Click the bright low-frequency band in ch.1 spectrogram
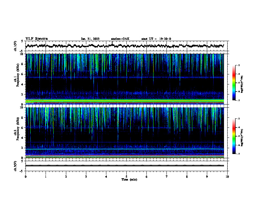256x198 pixels. [125, 101]
